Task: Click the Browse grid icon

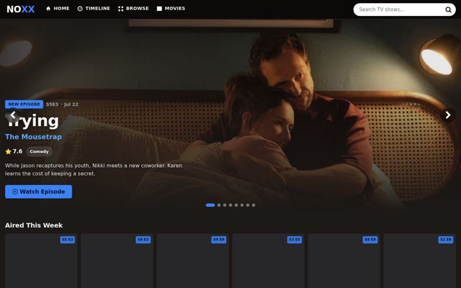Action: coord(120,8)
